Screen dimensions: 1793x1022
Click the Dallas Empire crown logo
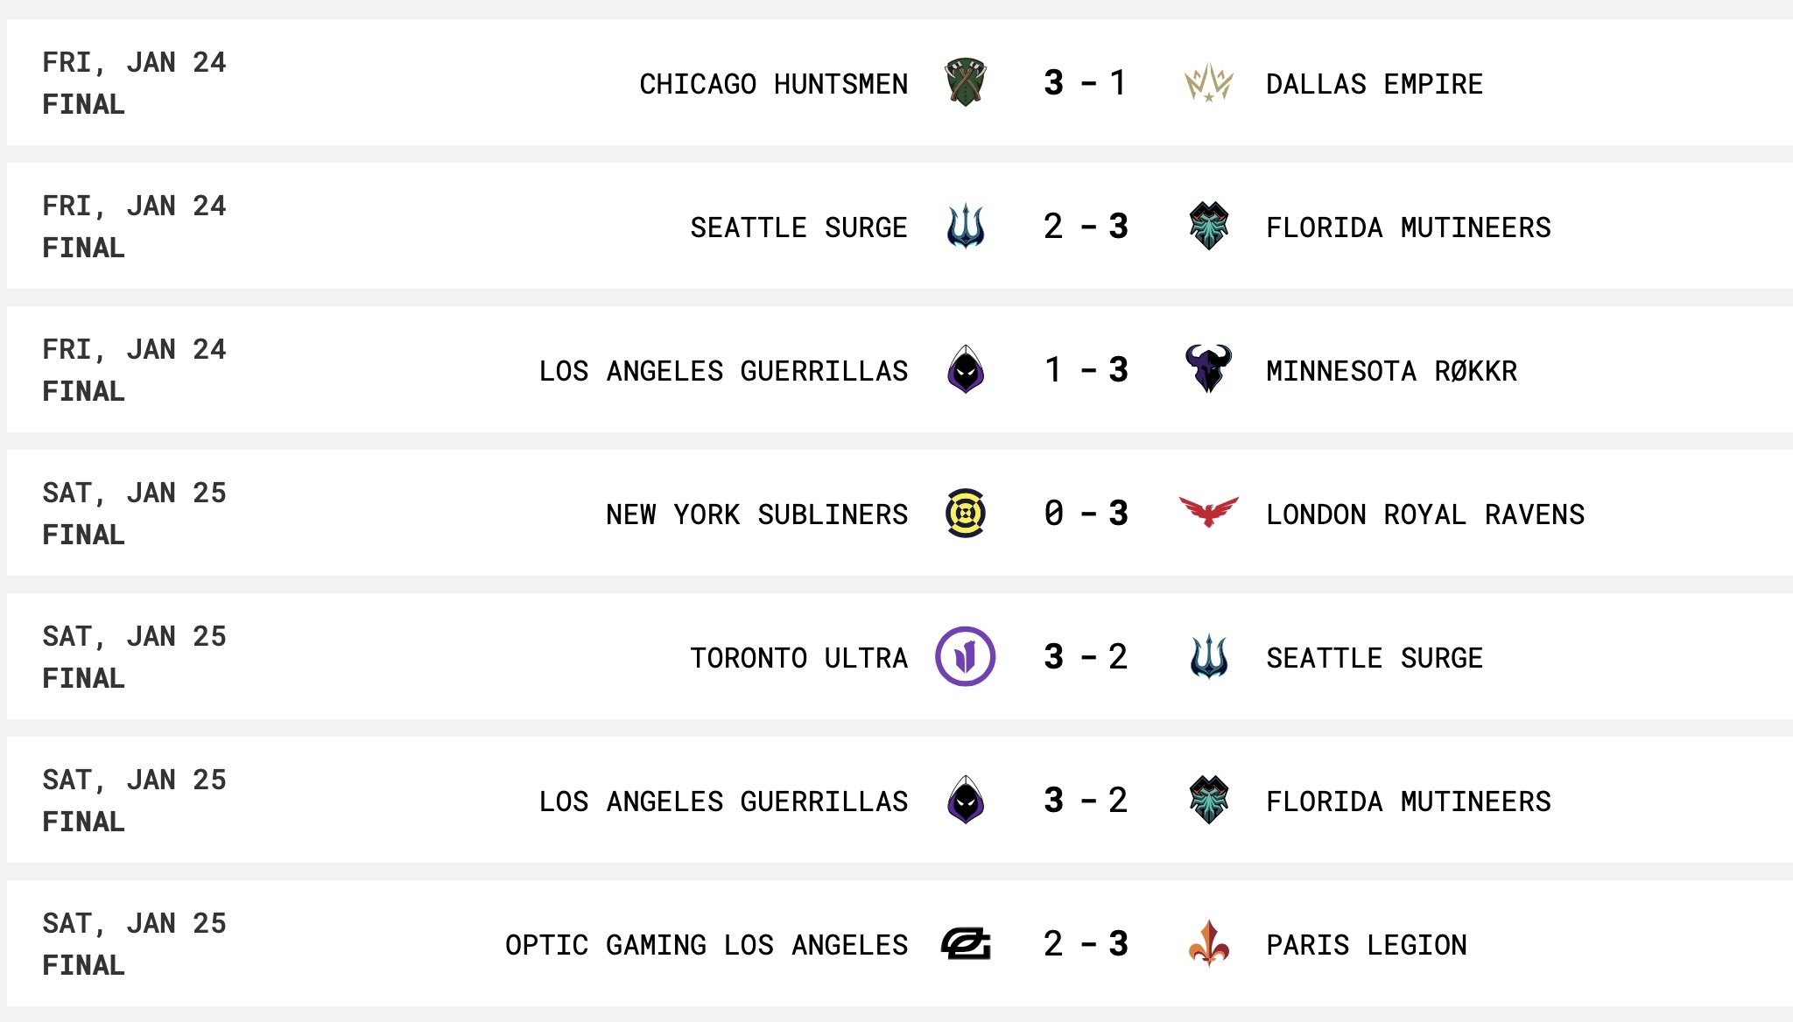[x=1208, y=83]
